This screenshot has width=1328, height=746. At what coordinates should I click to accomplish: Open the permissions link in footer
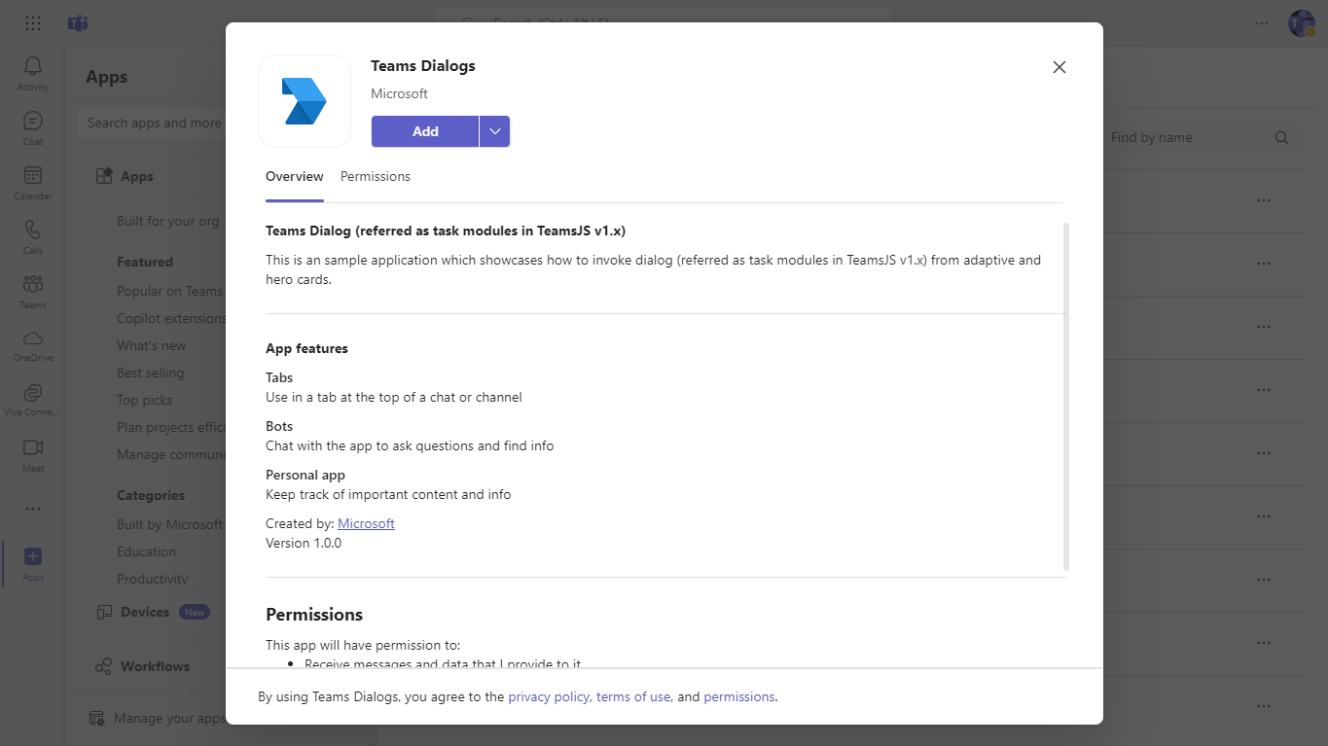pos(739,696)
